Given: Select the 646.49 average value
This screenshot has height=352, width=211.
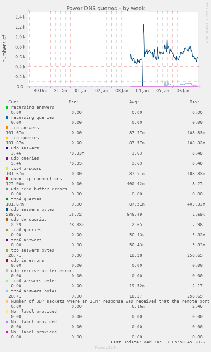Looking at the screenshot, I should 135,215.
